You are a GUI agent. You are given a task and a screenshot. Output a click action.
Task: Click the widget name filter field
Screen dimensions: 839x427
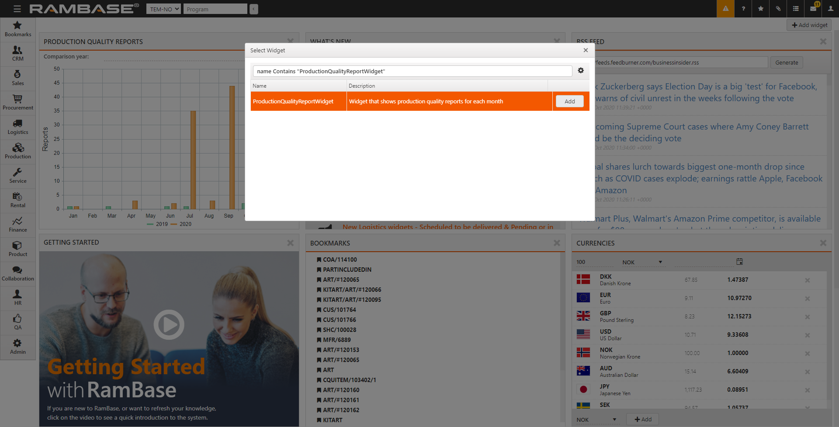(x=412, y=71)
